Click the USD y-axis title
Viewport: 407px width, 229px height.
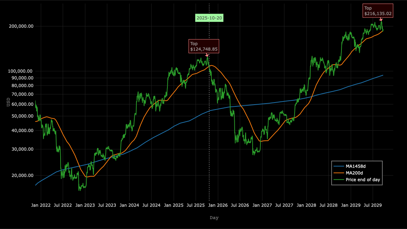pos(8,102)
